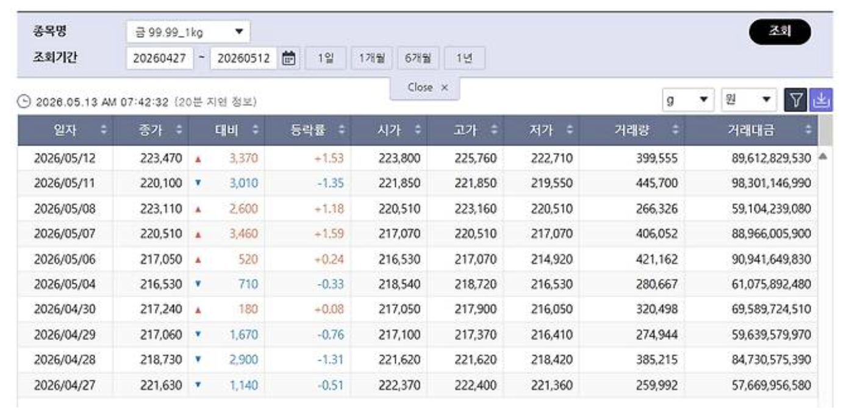Click the end date field 20260512
This screenshot has width=849, height=418.
coord(243,59)
